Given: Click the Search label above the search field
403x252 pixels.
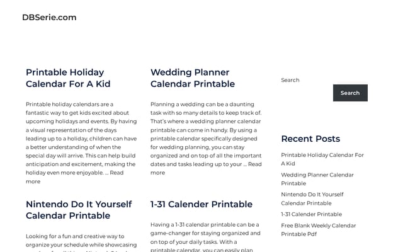Looking at the screenshot, I should pyautogui.click(x=290, y=80).
